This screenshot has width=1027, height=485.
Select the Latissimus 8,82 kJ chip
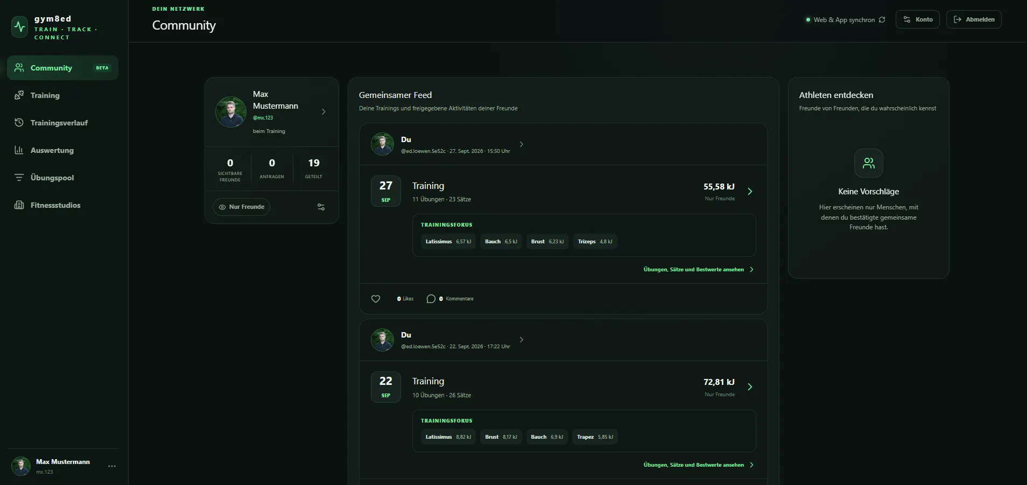tap(448, 437)
